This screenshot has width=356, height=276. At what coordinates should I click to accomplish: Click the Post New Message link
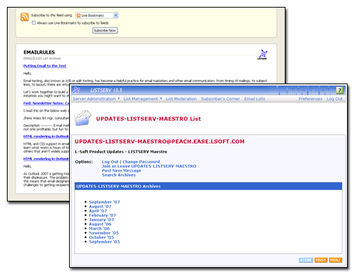122,170
